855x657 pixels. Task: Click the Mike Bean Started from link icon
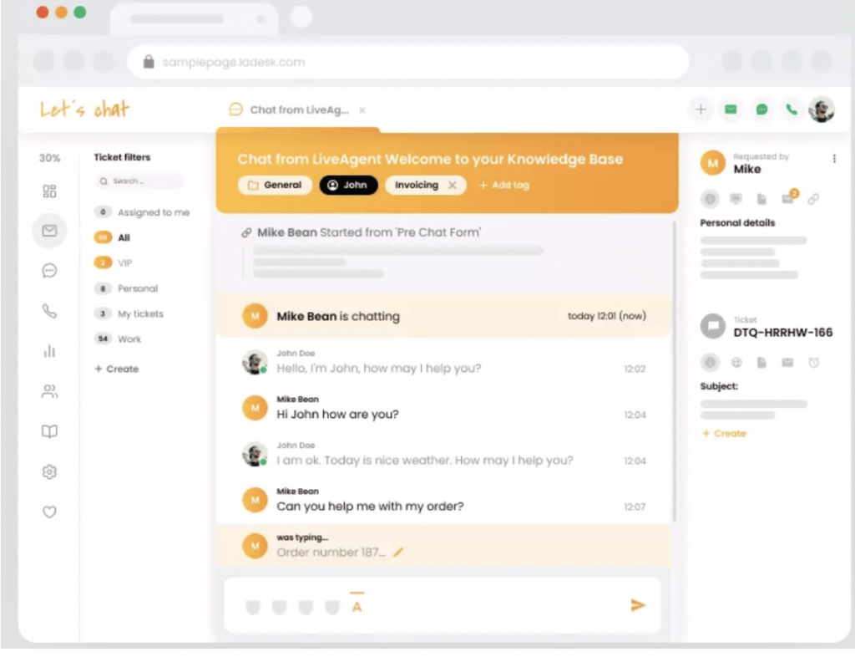tap(246, 232)
